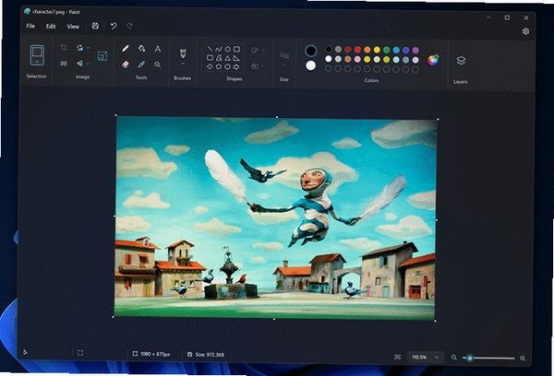Expand the Selection options chevron
Image resolution: width=554 pixels, height=376 pixels.
37,62
